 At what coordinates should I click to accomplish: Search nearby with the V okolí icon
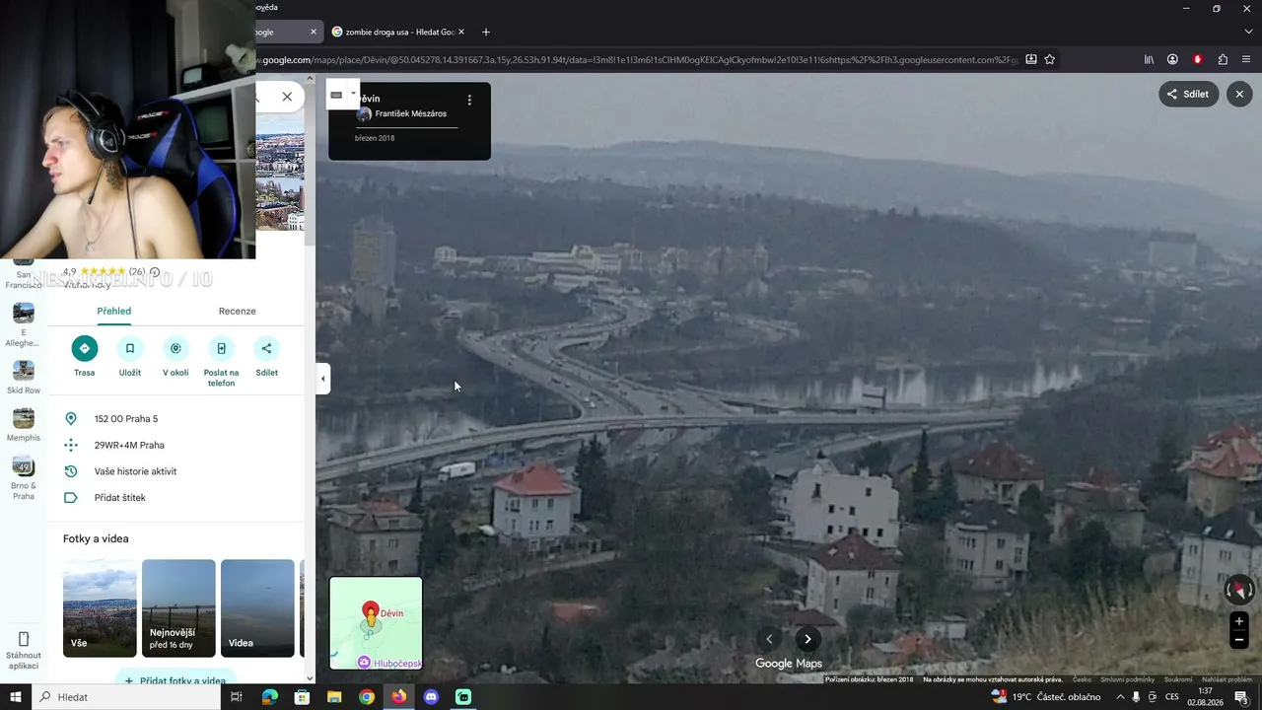[x=175, y=348]
